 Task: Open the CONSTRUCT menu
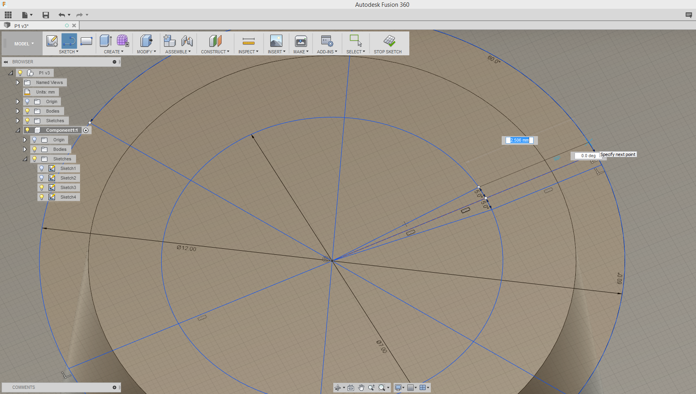pyautogui.click(x=215, y=52)
